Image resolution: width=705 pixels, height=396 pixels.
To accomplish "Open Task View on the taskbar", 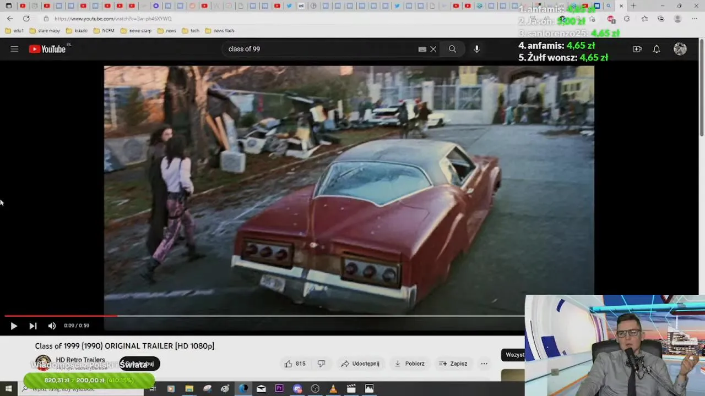I will (153, 389).
